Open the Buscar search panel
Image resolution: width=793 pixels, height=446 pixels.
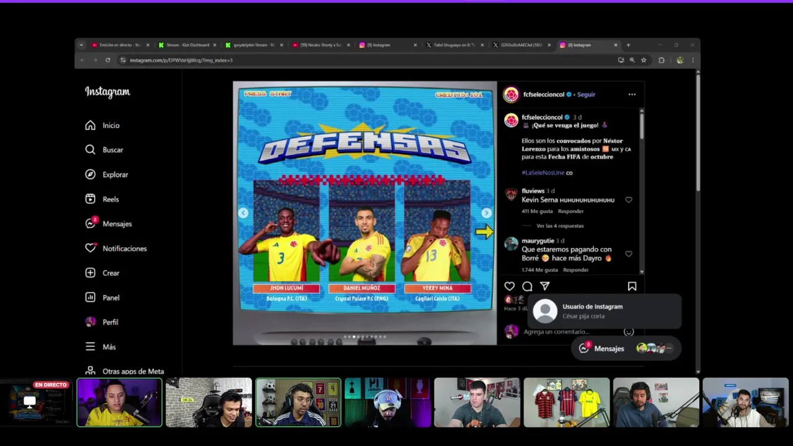(104, 150)
